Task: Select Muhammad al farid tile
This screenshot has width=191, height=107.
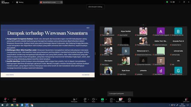Action: 143,51
